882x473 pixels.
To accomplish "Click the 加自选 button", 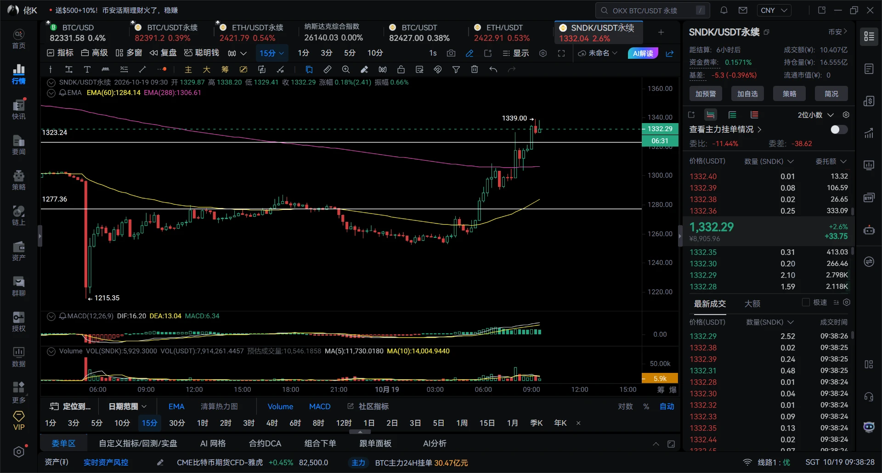I will (747, 94).
